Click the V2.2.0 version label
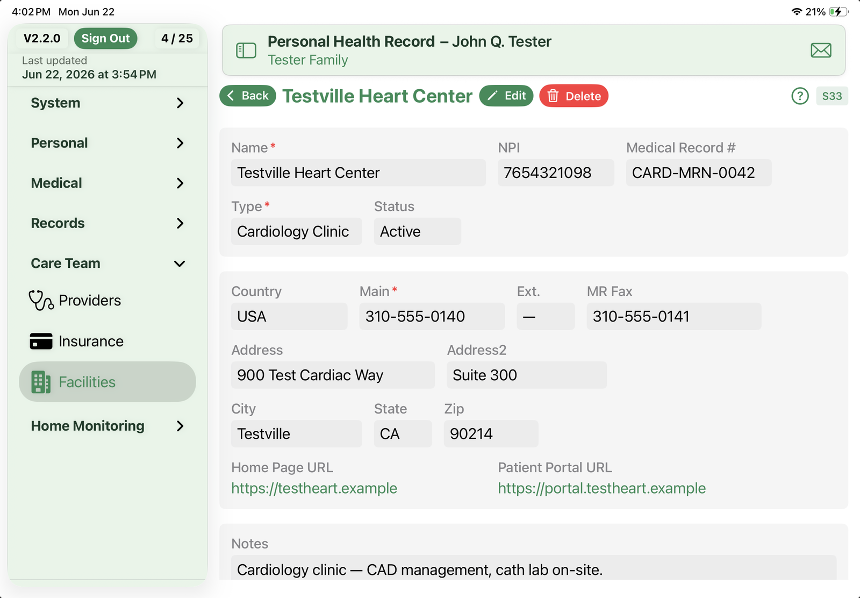 pyautogui.click(x=42, y=38)
